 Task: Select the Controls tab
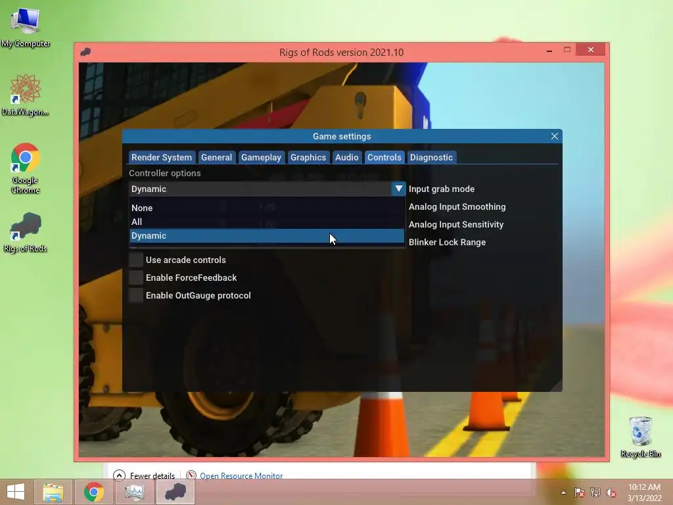pos(384,157)
